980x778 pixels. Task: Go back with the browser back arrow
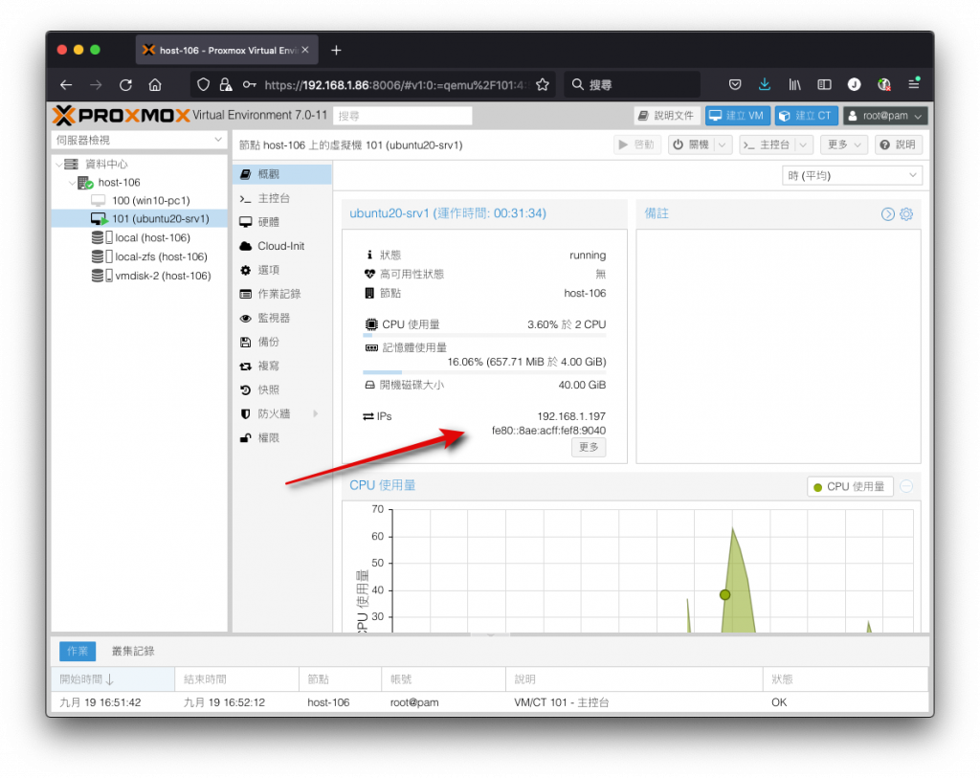point(66,84)
